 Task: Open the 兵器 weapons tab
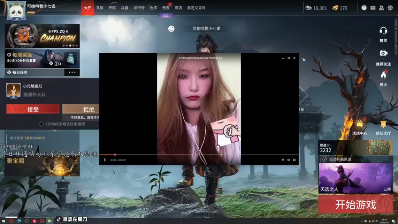click(125, 8)
